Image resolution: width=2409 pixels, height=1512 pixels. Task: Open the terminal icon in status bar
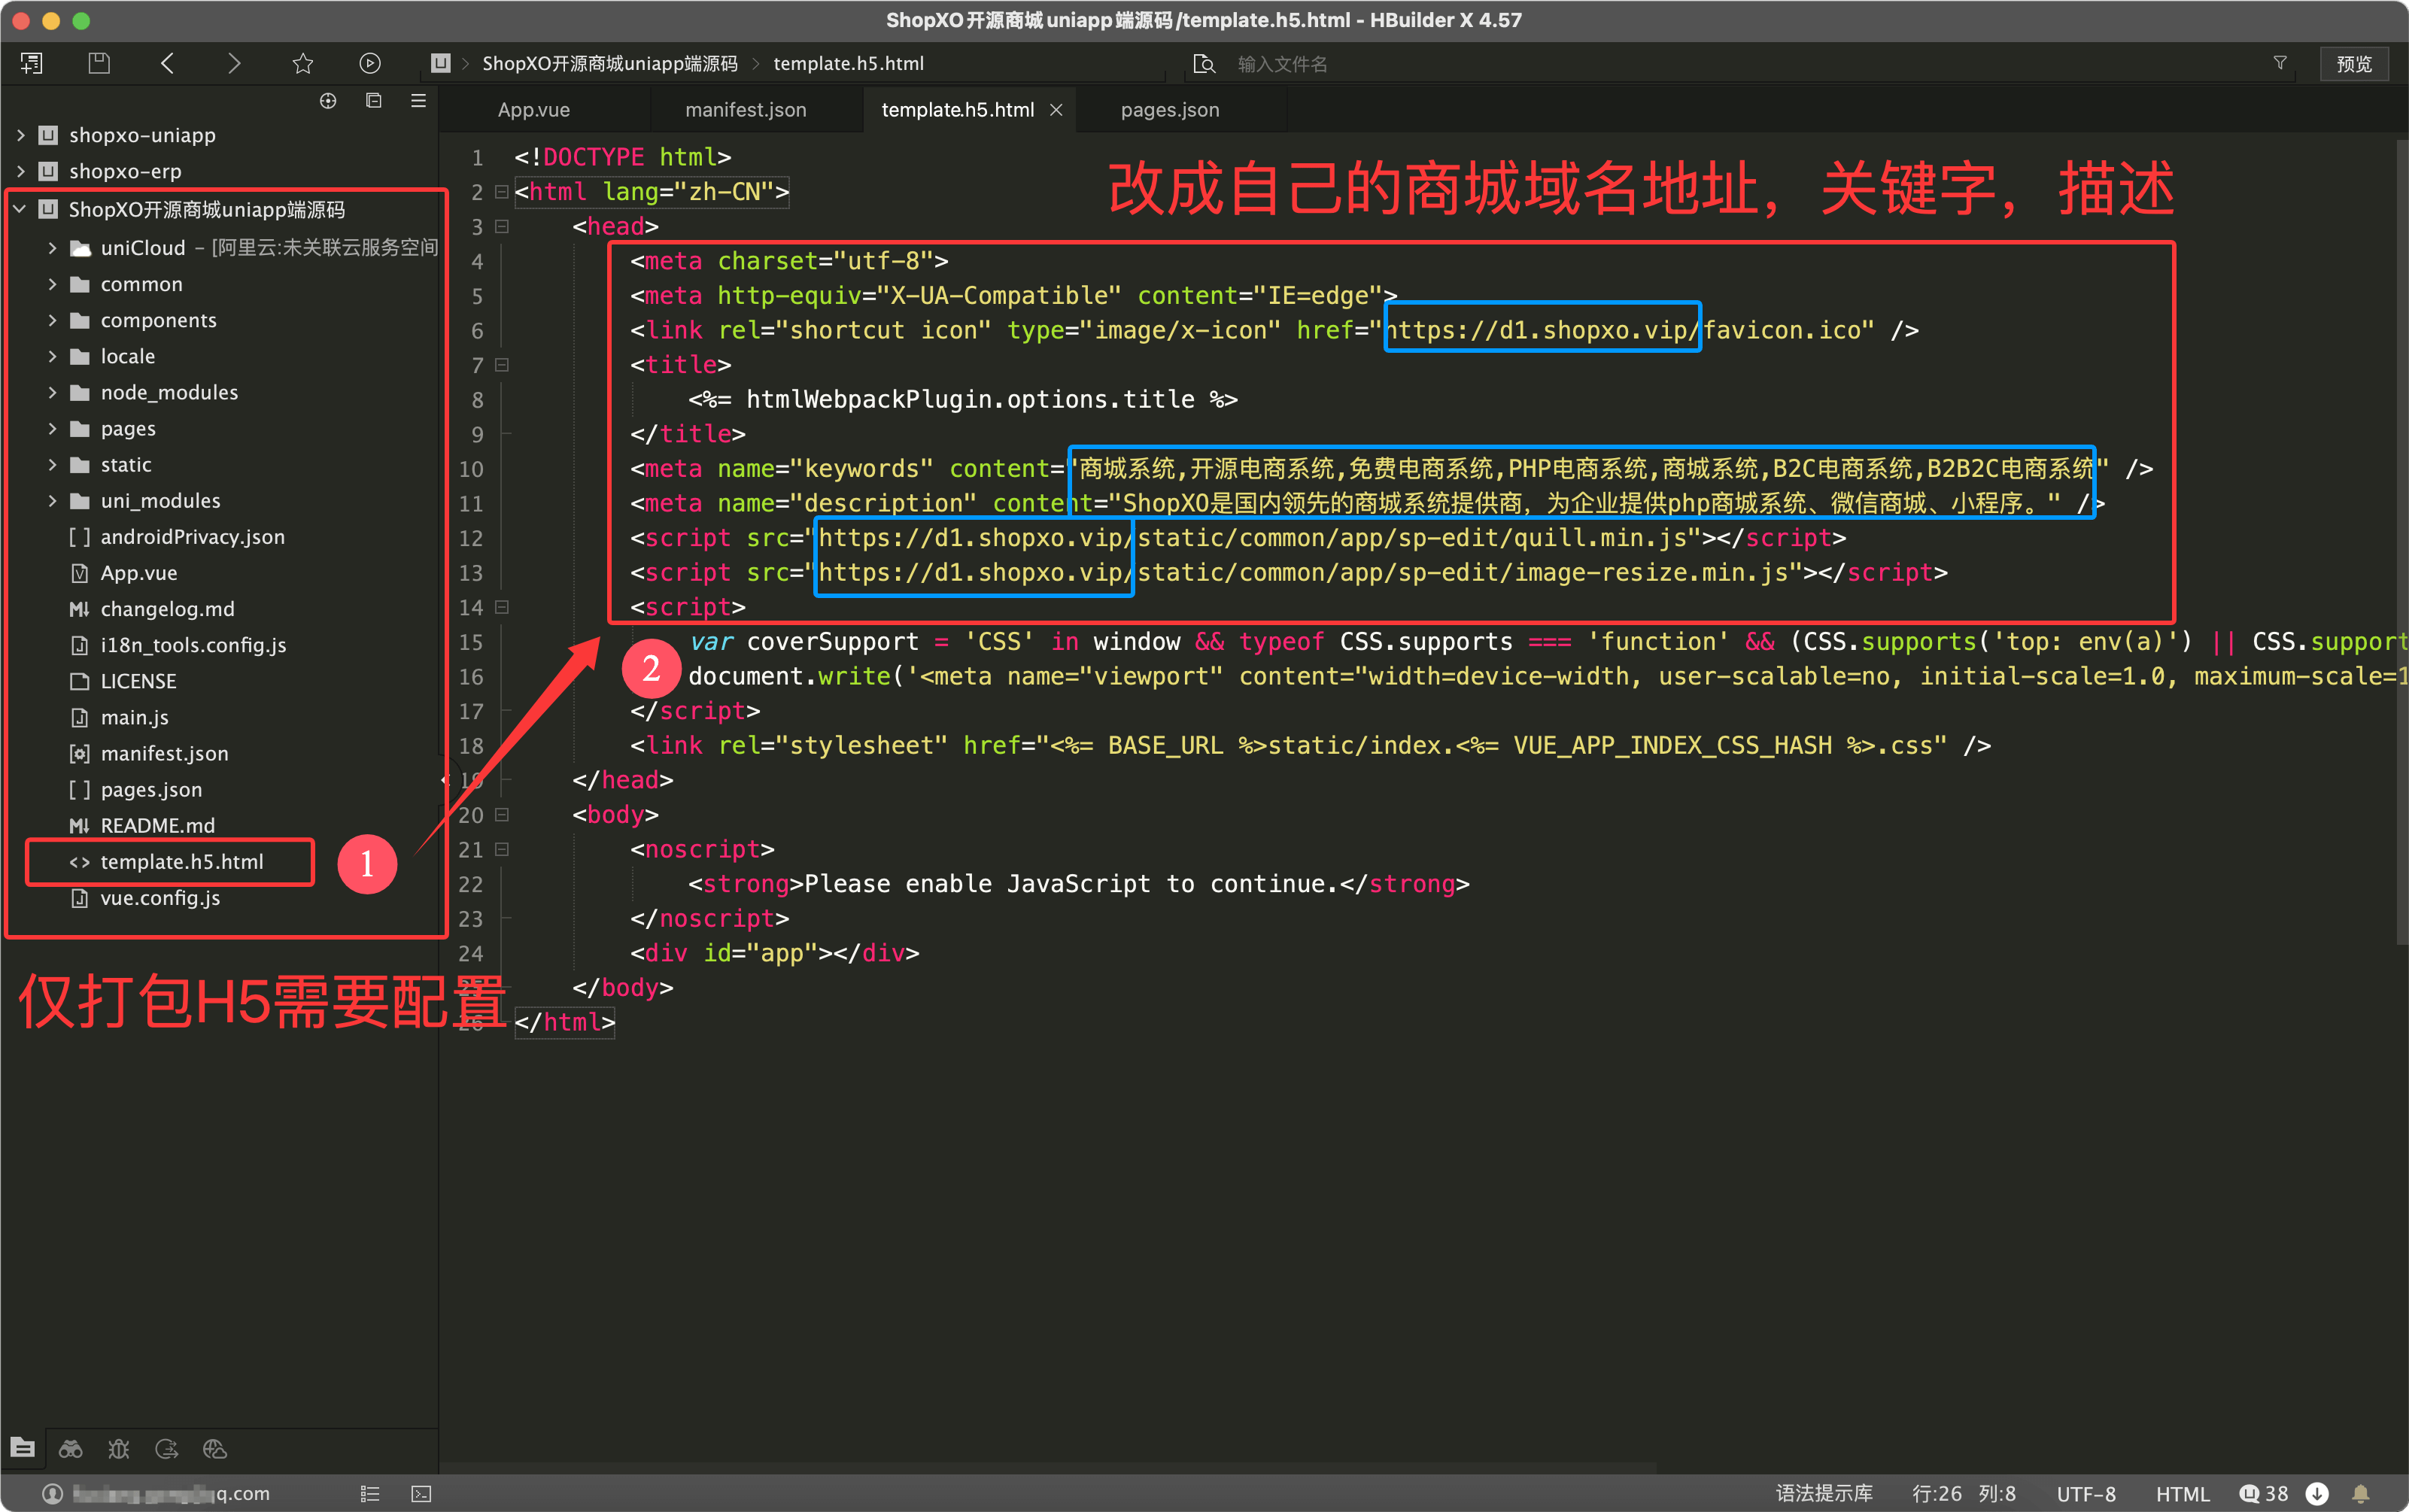[x=421, y=1493]
